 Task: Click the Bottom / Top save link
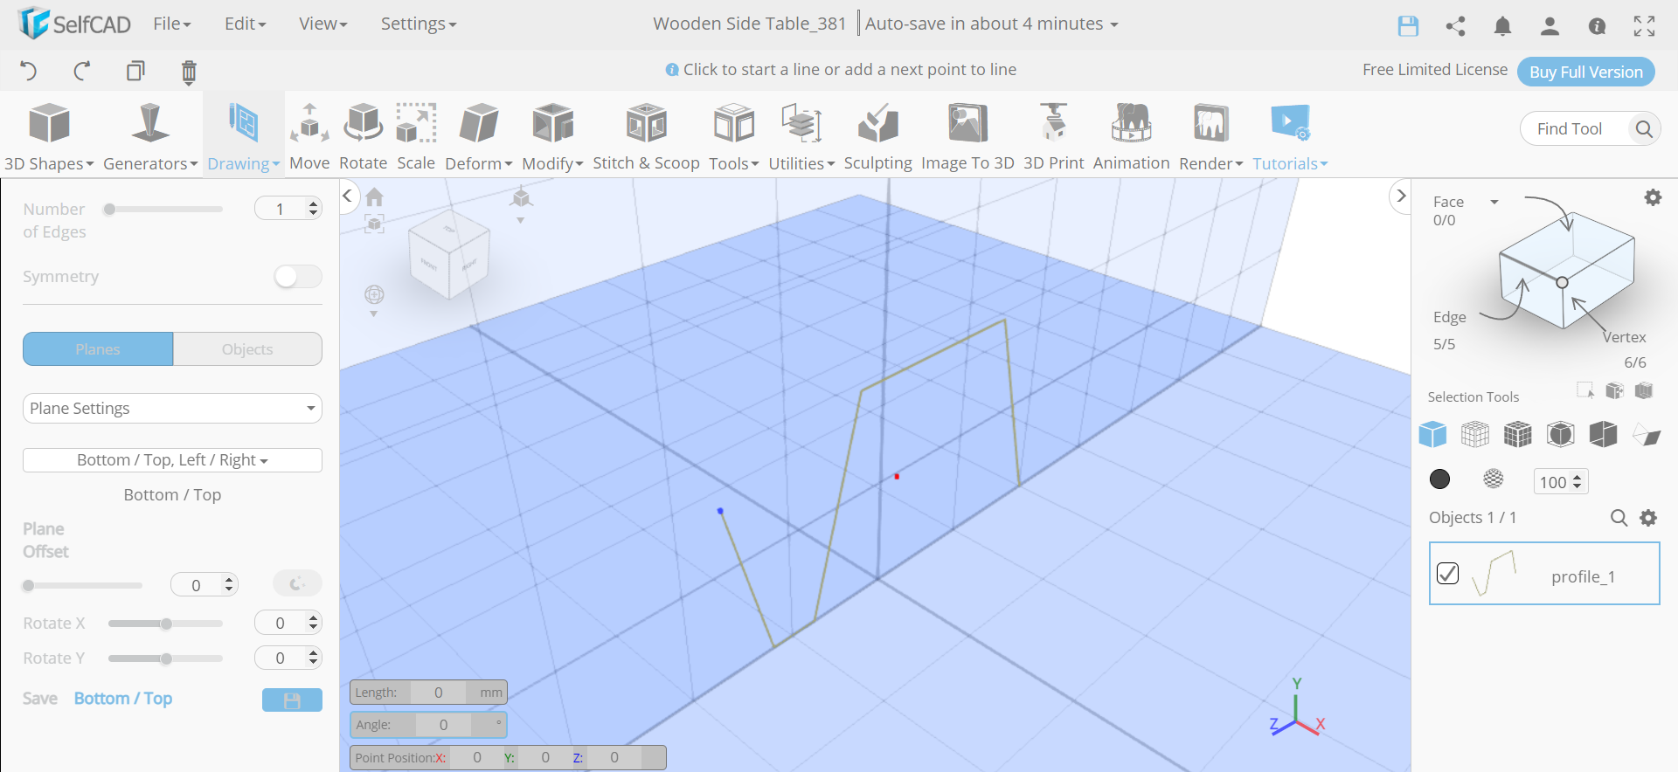pos(123,699)
